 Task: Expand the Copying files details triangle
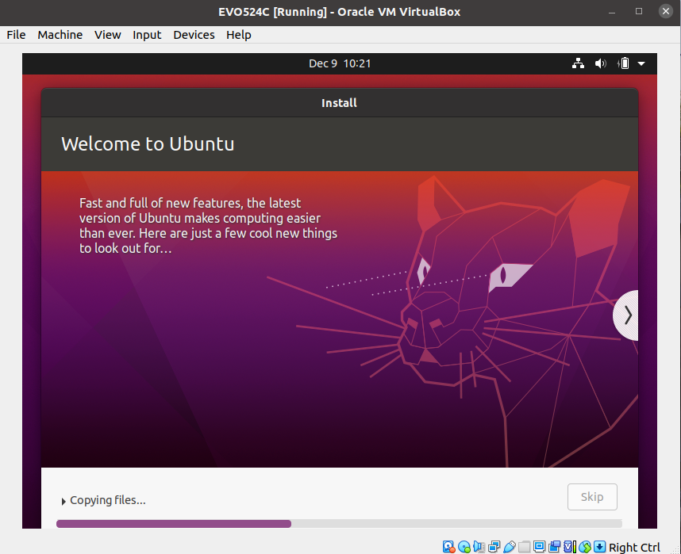(63, 502)
